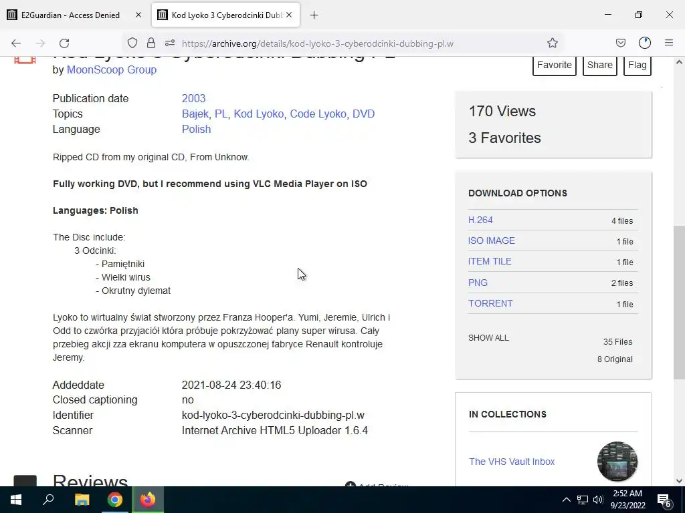Open the Kod Lyoko topic link

click(259, 114)
